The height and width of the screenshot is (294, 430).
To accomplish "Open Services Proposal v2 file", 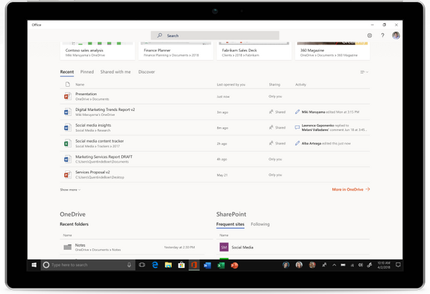I will 92,172.
